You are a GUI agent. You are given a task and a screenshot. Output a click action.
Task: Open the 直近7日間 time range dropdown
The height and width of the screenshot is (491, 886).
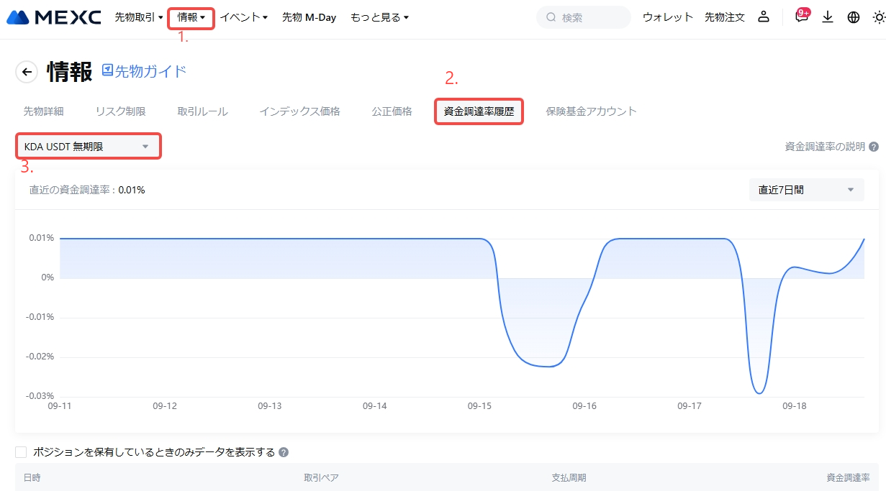pyautogui.click(x=806, y=190)
